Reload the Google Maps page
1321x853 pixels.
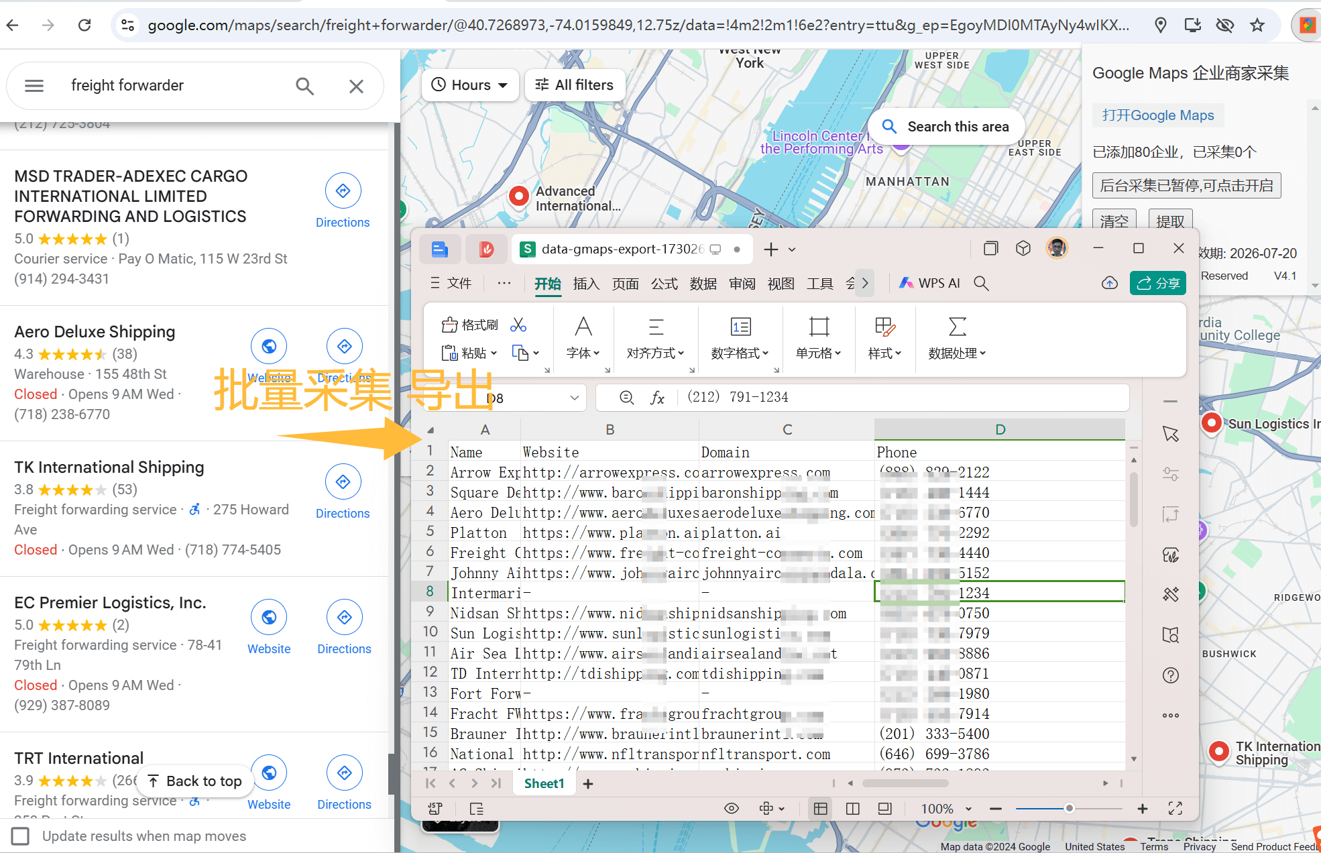pos(84,25)
